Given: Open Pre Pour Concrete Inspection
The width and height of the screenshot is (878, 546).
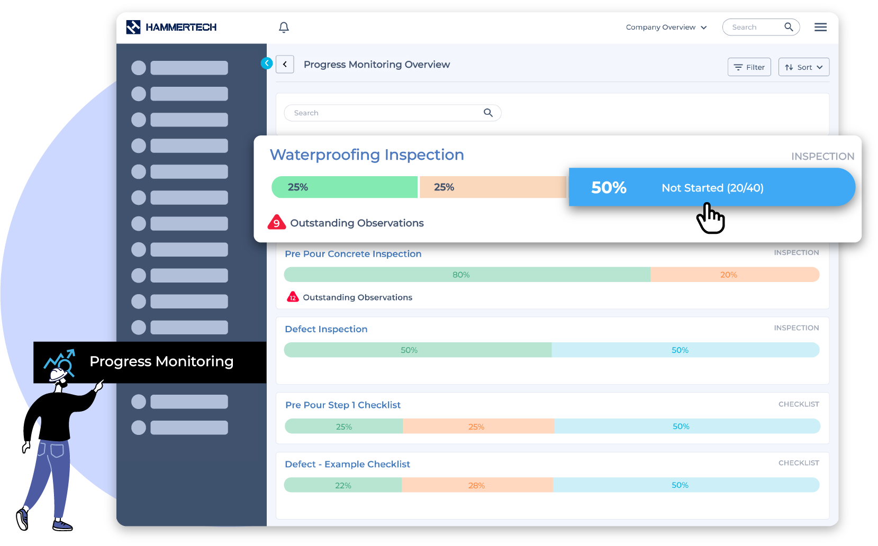Looking at the screenshot, I should [x=352, y=254].
